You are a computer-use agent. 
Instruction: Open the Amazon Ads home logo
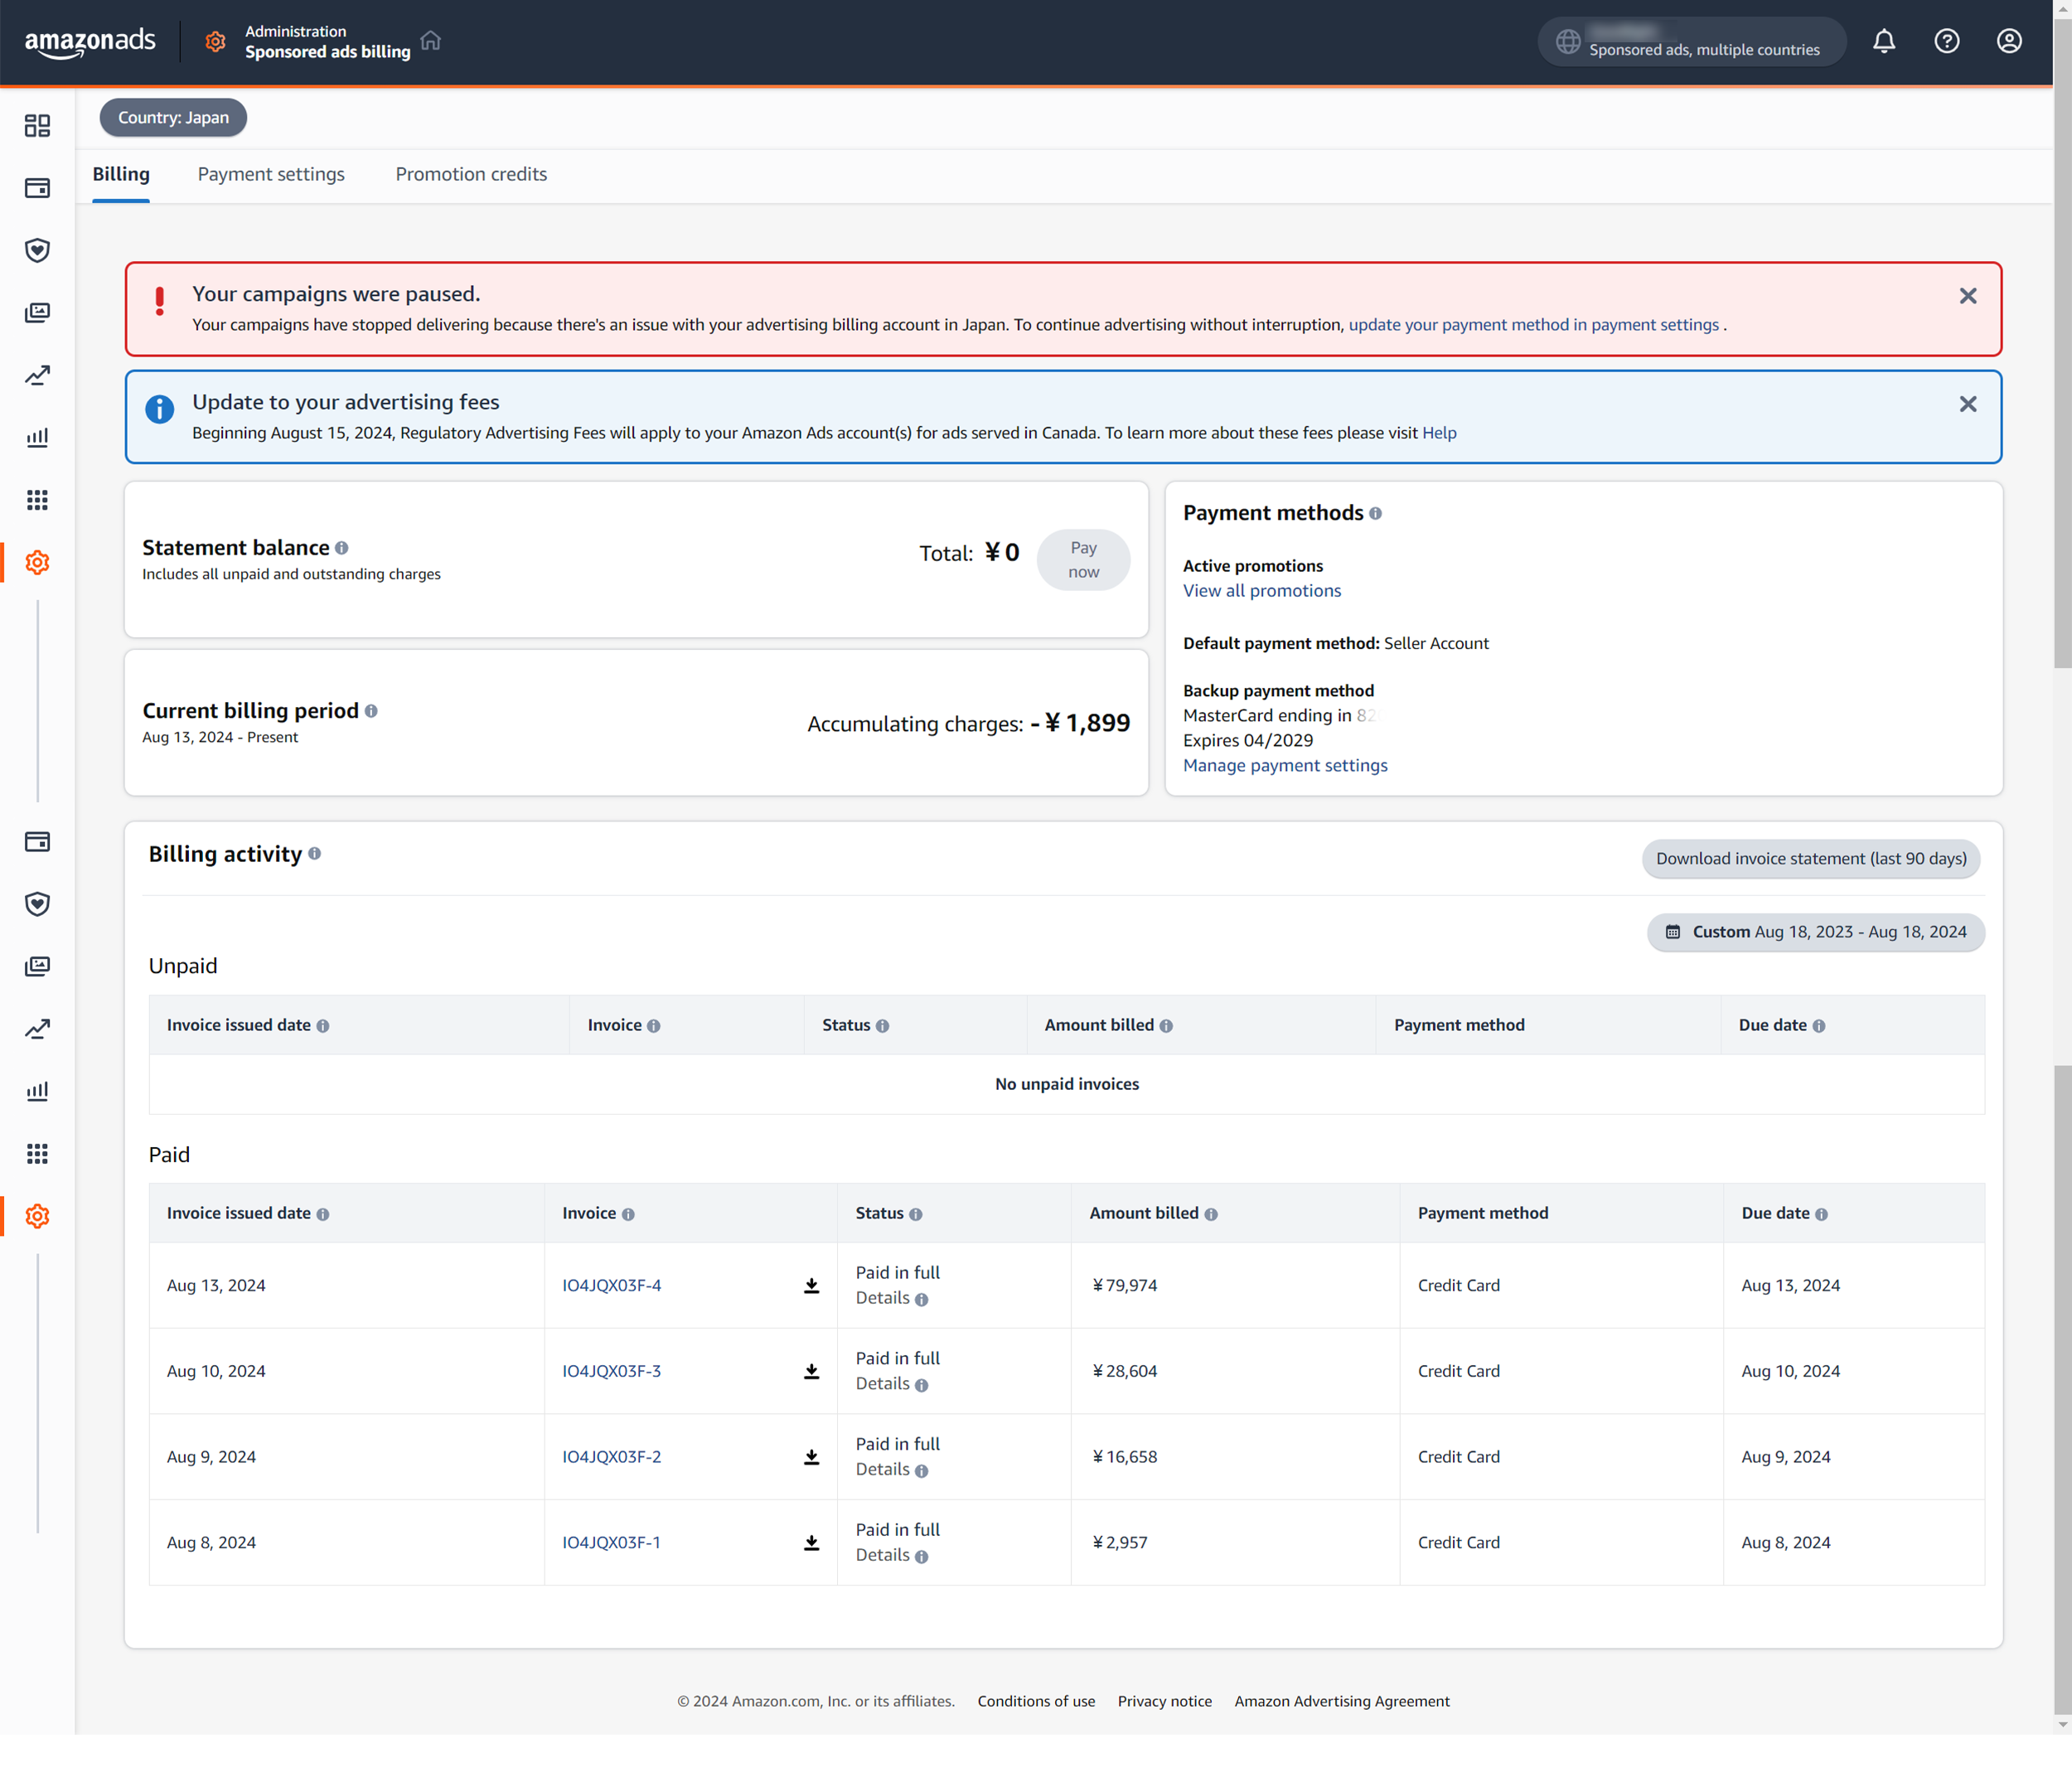point(90,42)
